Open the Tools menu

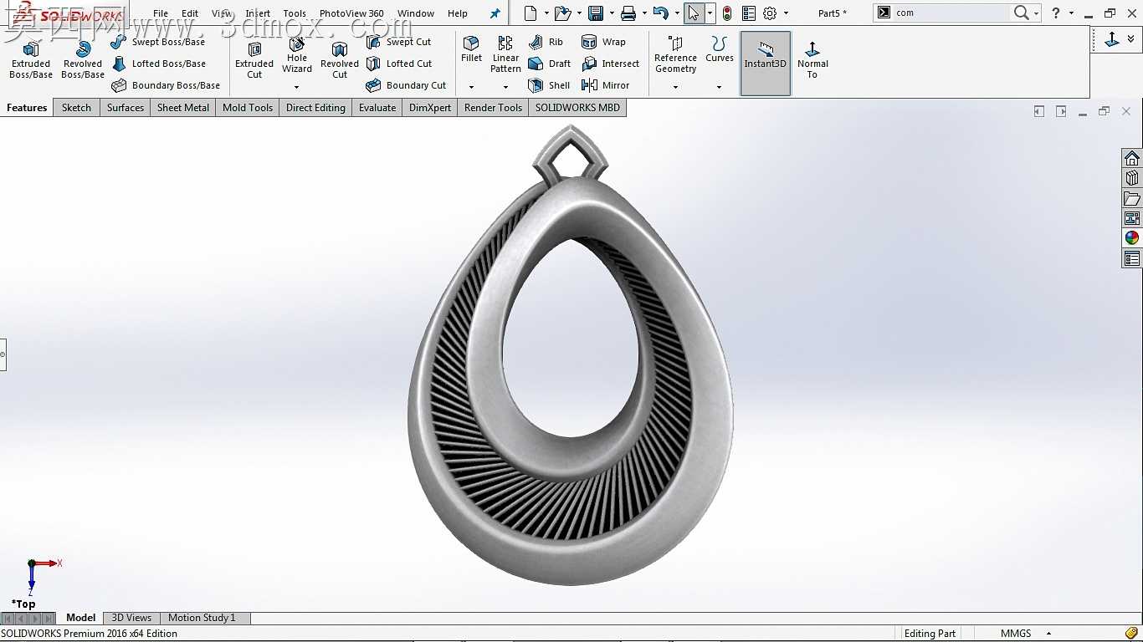295,13
